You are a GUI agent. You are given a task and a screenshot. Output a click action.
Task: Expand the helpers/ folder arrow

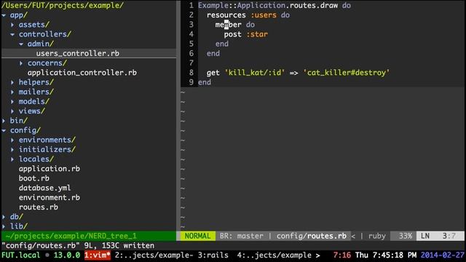click(12, 82)
